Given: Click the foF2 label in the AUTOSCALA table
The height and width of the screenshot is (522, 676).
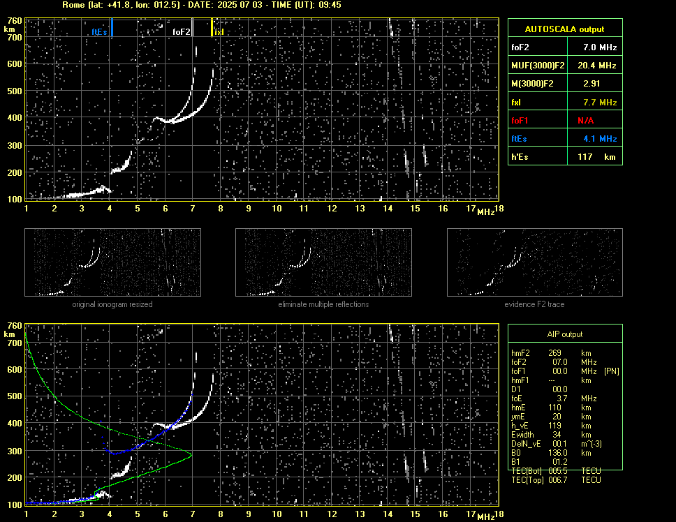Looking at the screenshot, I should coord(520,47).
